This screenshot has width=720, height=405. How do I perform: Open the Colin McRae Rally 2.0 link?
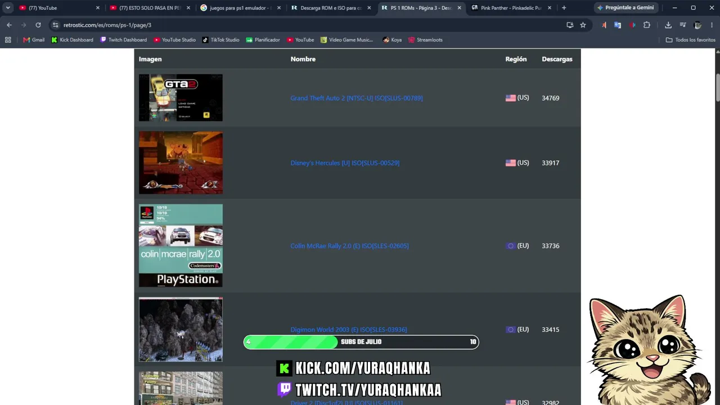coord(349,246)
